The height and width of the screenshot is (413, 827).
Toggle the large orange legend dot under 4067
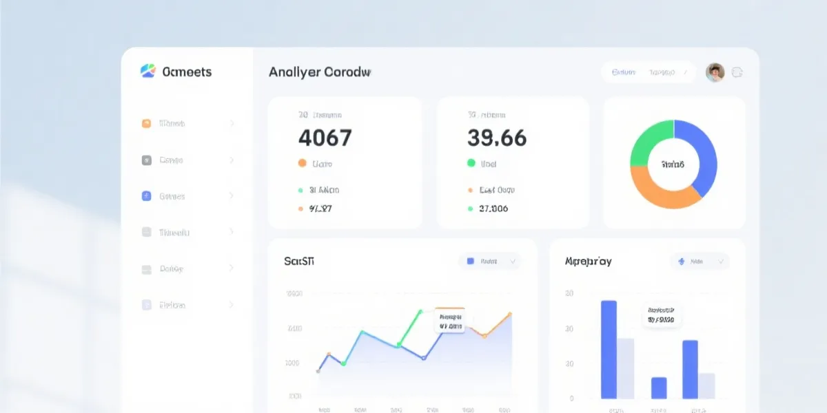(302, 164)
